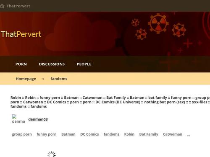Open the PEOPLE navigation item
Screen dimensions: 210x157
[x=84, y=64]
